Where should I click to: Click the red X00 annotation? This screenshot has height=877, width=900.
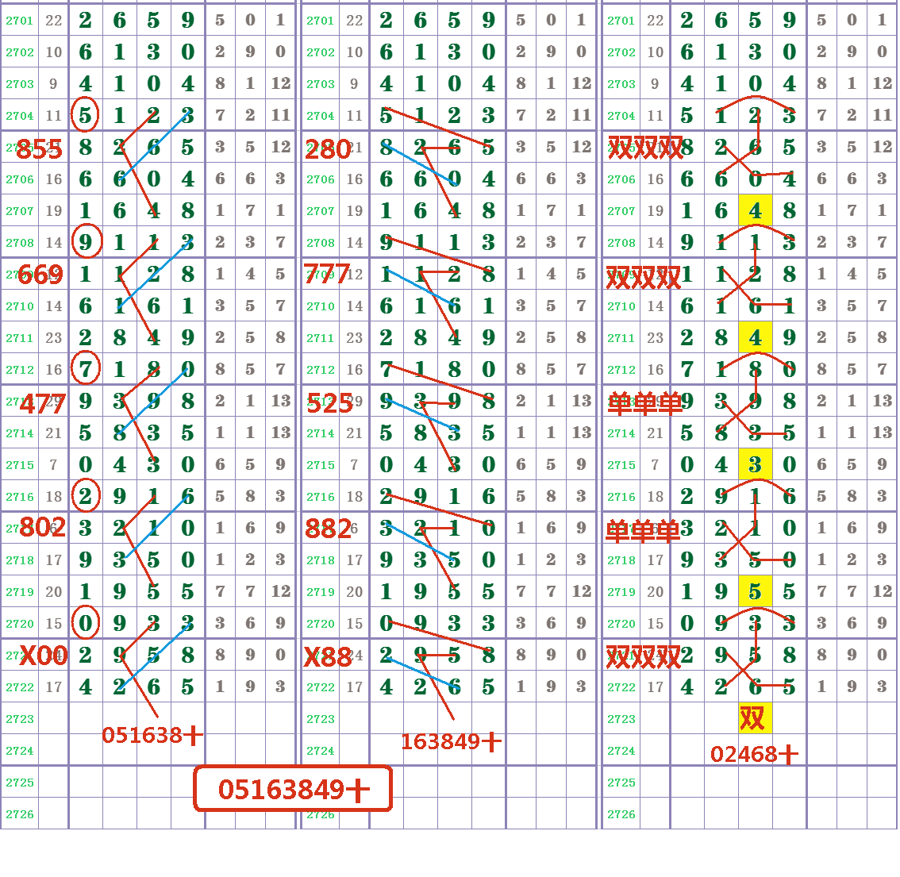point(43,656)
